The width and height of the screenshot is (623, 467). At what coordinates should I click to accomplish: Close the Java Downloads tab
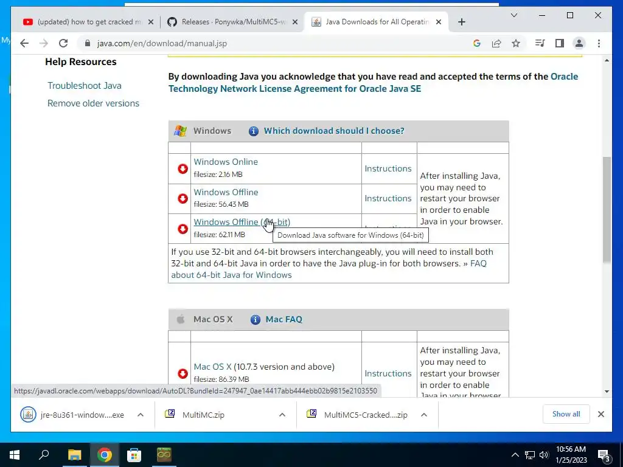click(x=439, y=22)
